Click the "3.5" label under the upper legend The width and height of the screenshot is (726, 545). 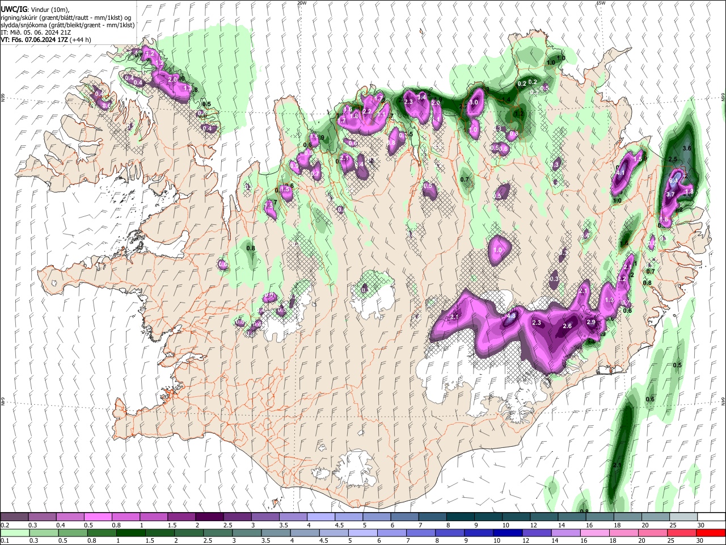283,525
